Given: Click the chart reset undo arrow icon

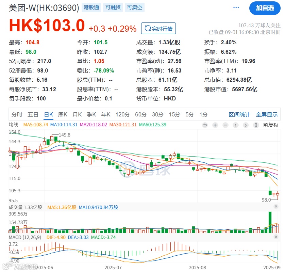Looking at the screenshot, I should pyautogui.click(x=205, y=125).
